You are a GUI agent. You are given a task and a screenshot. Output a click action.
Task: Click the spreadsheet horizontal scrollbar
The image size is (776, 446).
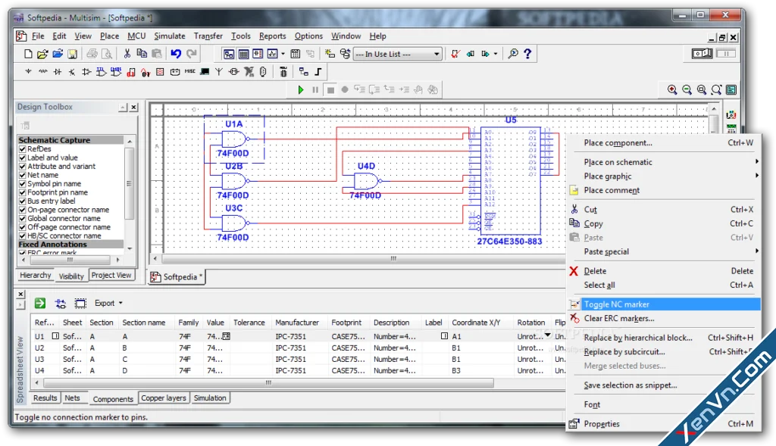click(268, 382)
